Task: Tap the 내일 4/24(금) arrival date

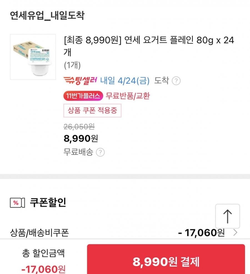Action: click(x=125, y=81)
